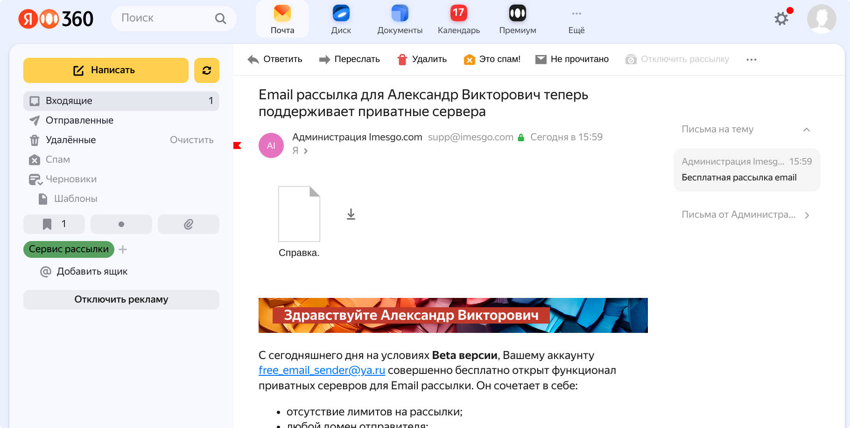Click the green lock security icon
Viewport: 850px width, 428px height.
(x=521, y=138)
